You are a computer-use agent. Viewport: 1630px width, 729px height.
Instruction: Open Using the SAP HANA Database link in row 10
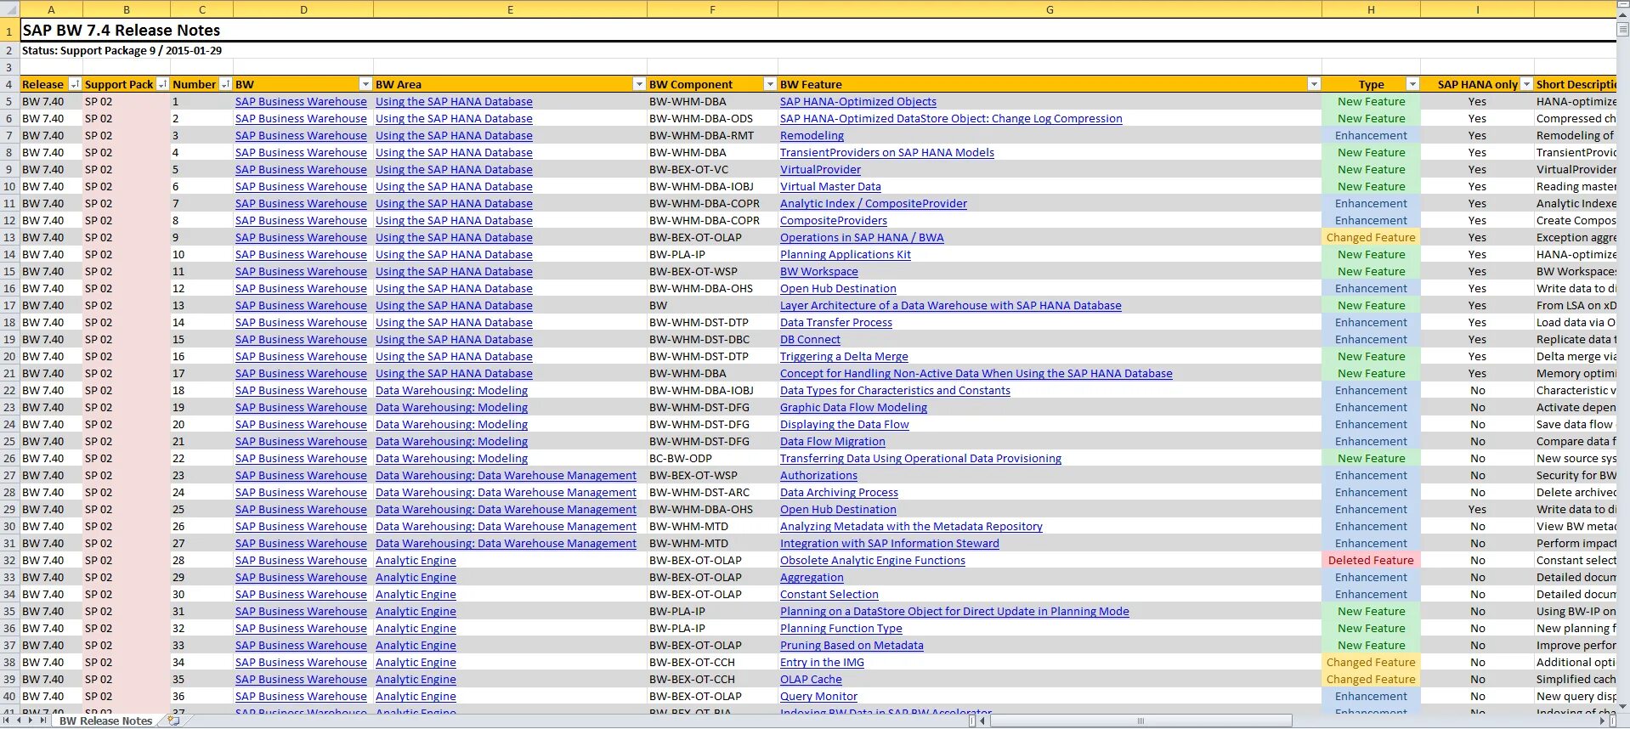(454, 186)
